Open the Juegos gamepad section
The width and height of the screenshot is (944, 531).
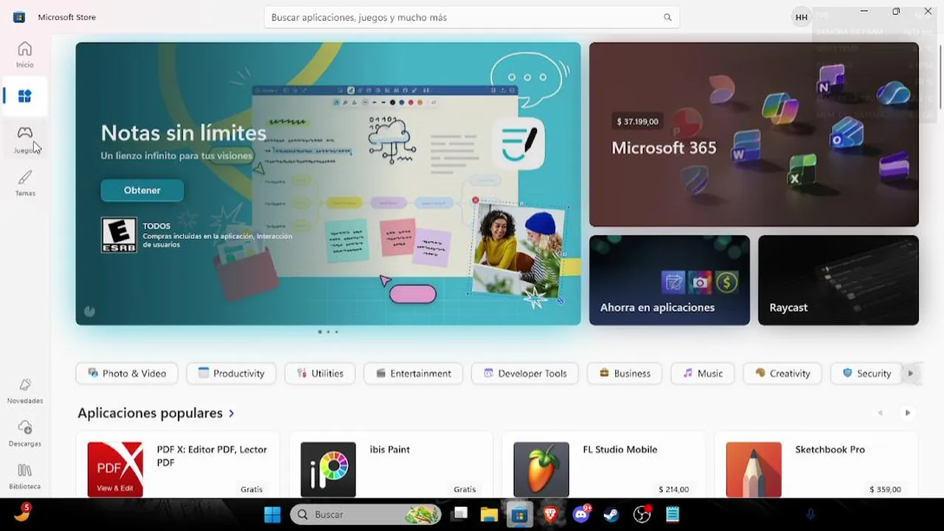[25, 139]
